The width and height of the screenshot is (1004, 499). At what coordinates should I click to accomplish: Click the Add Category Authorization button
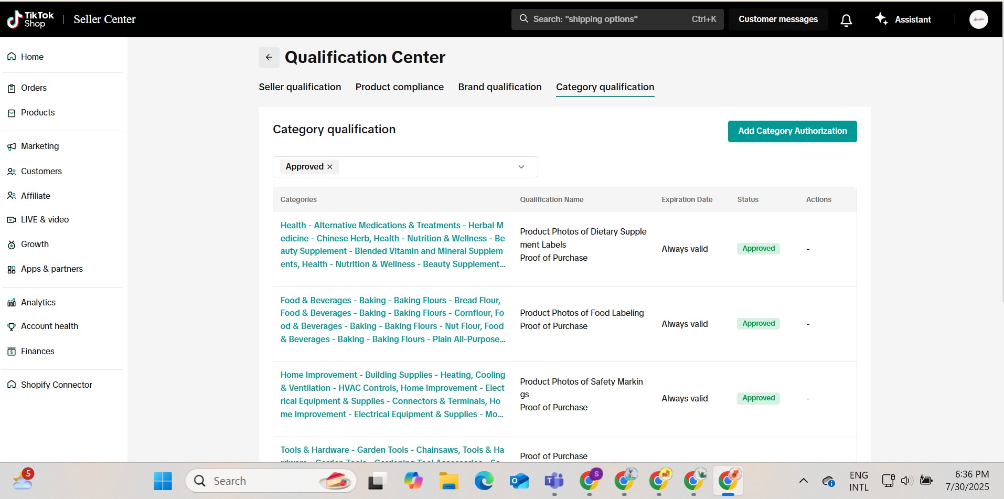click(792, 131)
